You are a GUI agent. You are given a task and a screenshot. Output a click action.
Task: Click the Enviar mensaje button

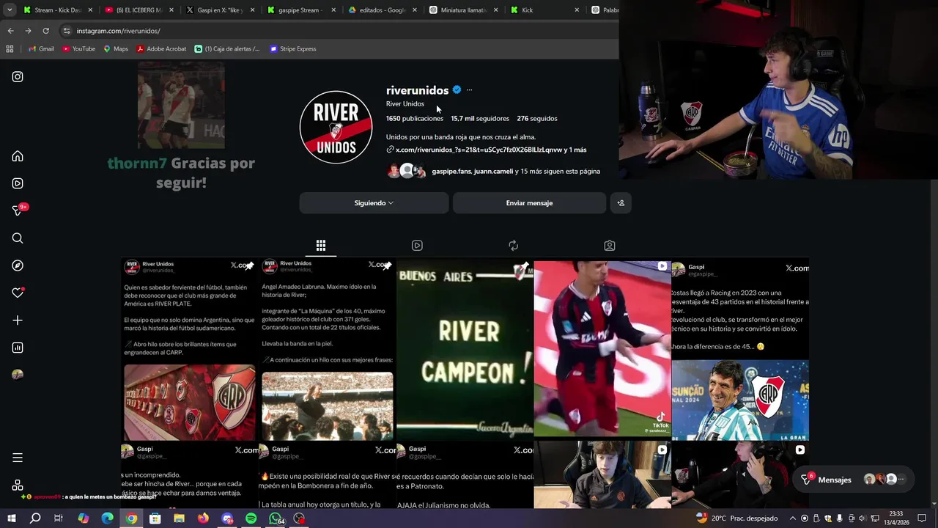(x=529, y=203)
